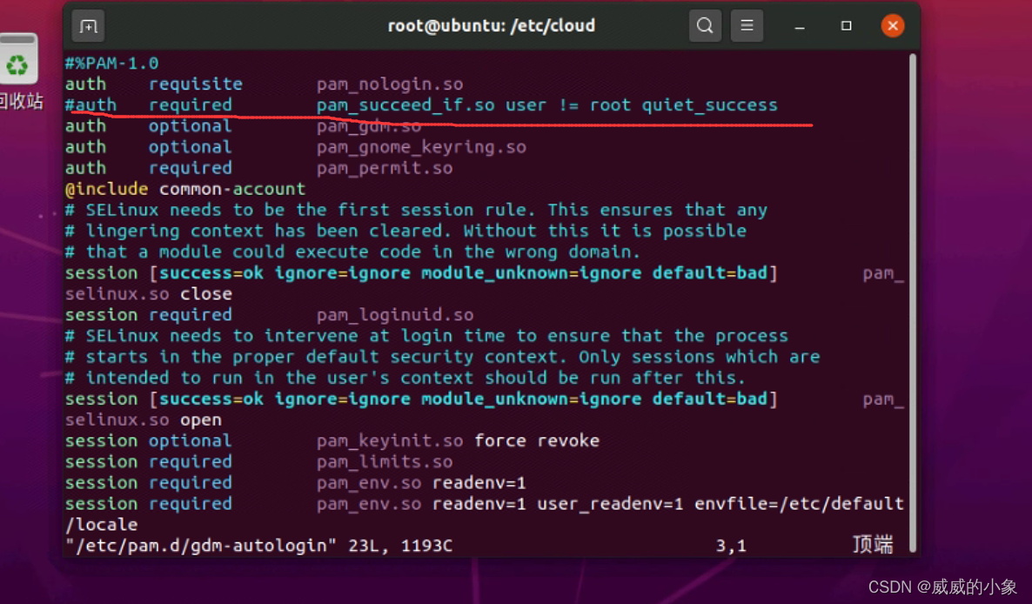1032x604 pixels.
Task: Click 'selinux.so close' line
Action: tap(148, 294)
